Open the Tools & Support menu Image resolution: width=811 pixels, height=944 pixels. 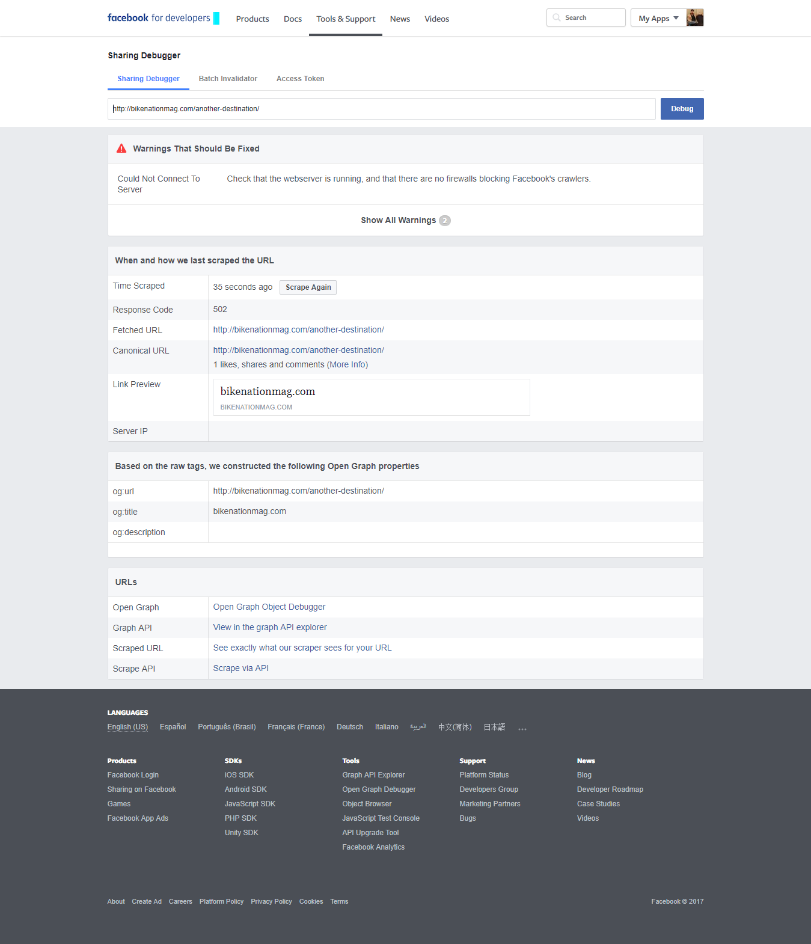pos(346,19)
